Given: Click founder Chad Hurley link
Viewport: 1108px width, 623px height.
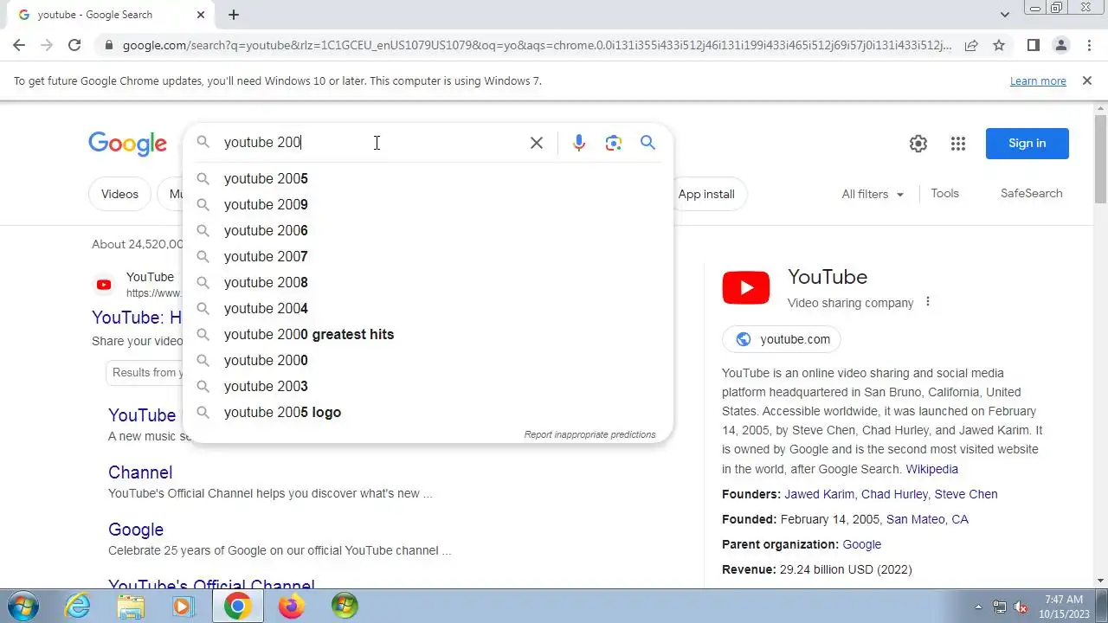Looking at the screenshot, I should (x=894, y=494).
